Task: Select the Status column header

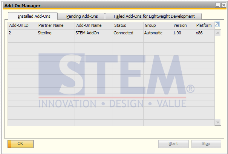Action: (x=128, y=26)
